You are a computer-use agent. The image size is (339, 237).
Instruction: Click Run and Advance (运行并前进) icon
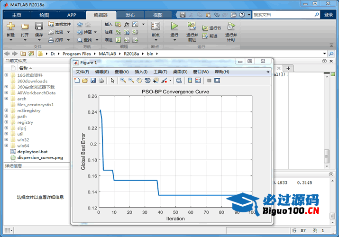(x=192, y=26)
